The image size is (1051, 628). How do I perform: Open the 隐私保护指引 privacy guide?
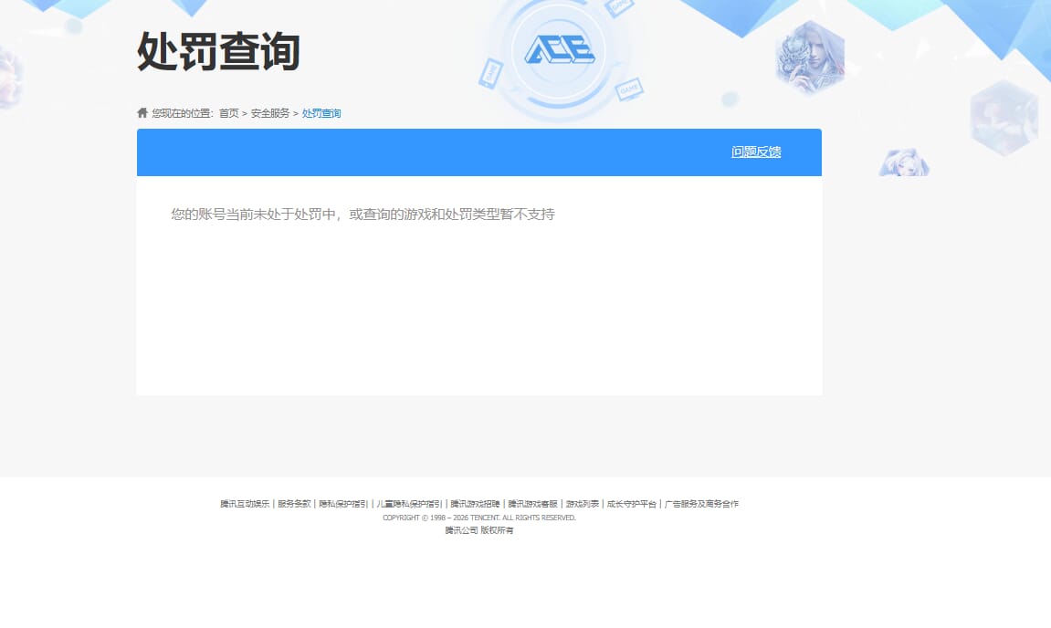(x=343, y=503)
